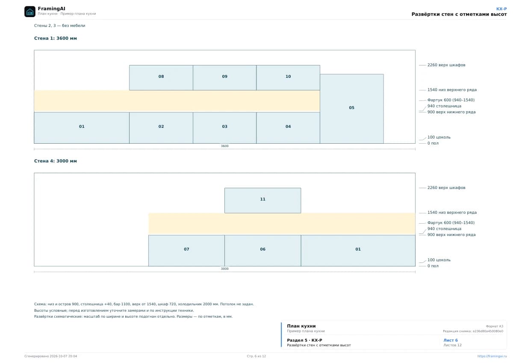Click upper cabinet 11 on wall 4

point(262,200)
